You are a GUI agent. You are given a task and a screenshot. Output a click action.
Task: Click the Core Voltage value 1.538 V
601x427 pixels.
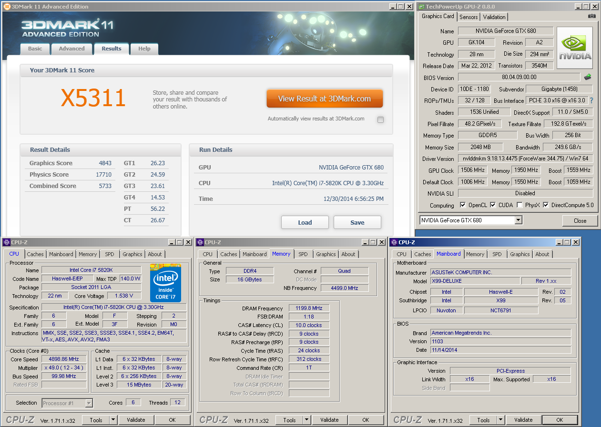point(124,296)
